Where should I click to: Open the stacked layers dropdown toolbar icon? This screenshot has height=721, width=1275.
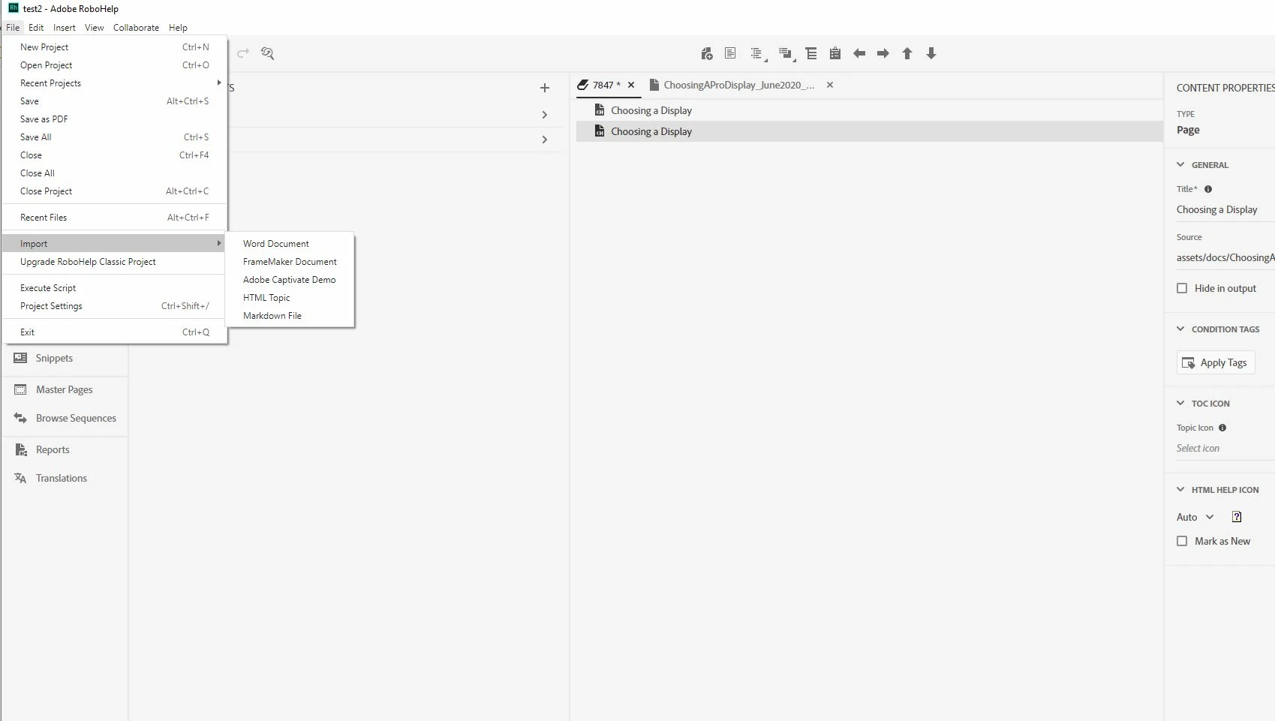[x=786, y=54]
